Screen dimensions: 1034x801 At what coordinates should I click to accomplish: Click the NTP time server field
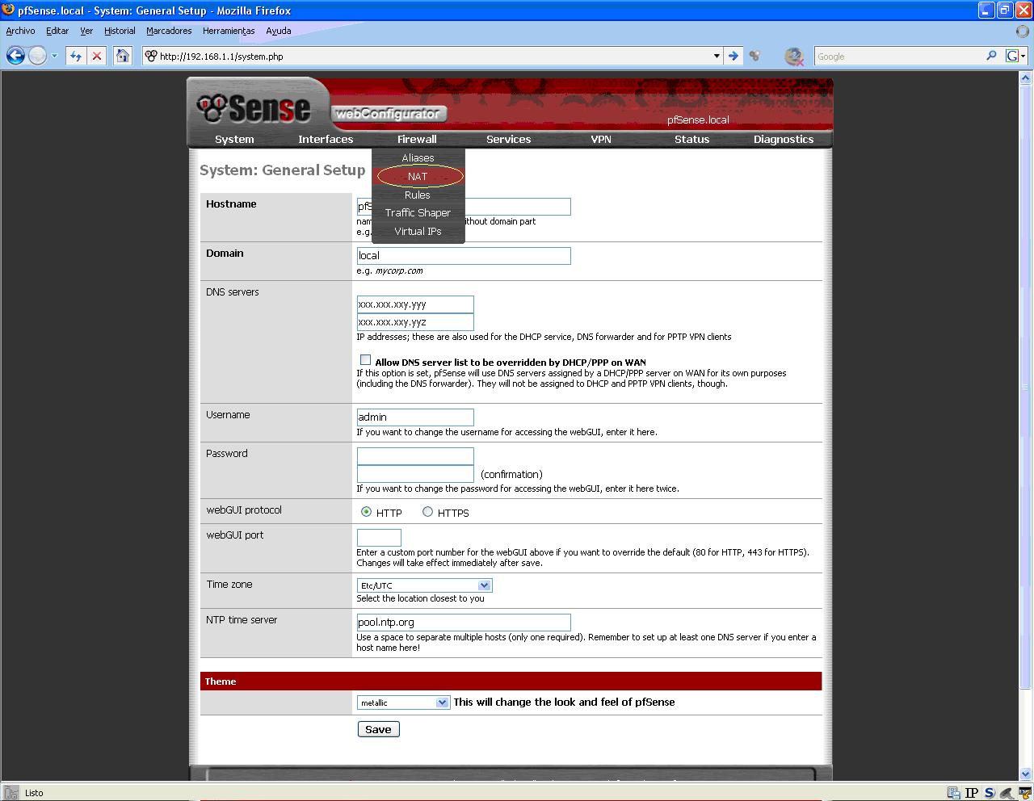[464, 622]
